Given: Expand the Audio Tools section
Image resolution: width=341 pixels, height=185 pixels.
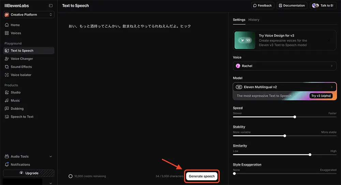Looking at the screenshot, I should pos(29,156).
